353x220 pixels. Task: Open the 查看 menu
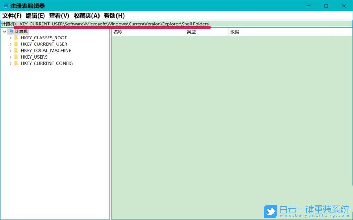pyautogui.click(x=58, y=16)
